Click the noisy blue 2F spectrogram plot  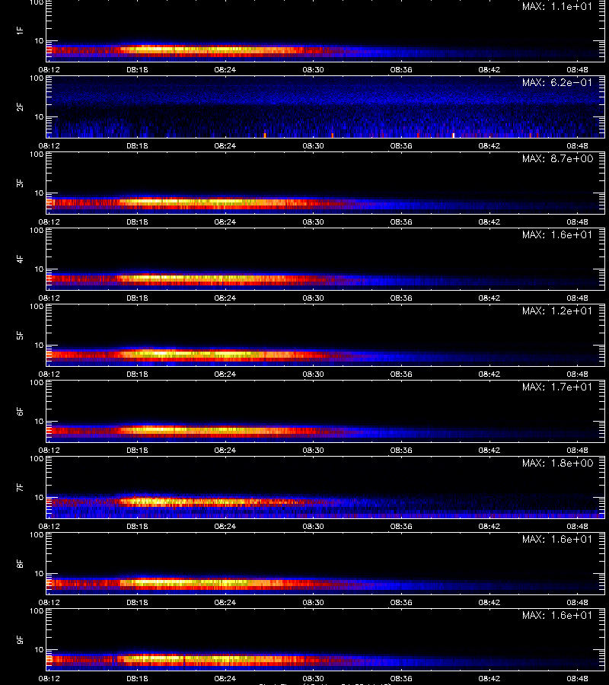(x=326, y=107)
